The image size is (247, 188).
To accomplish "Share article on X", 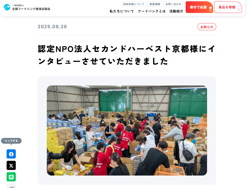I will 11,165.
